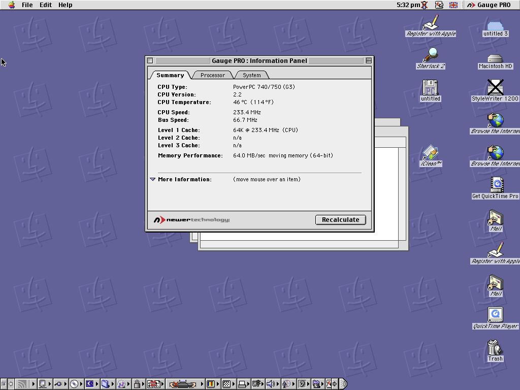Open the arrow next to the AirPort module
520x390 pixels.
(x=33, y=384)
